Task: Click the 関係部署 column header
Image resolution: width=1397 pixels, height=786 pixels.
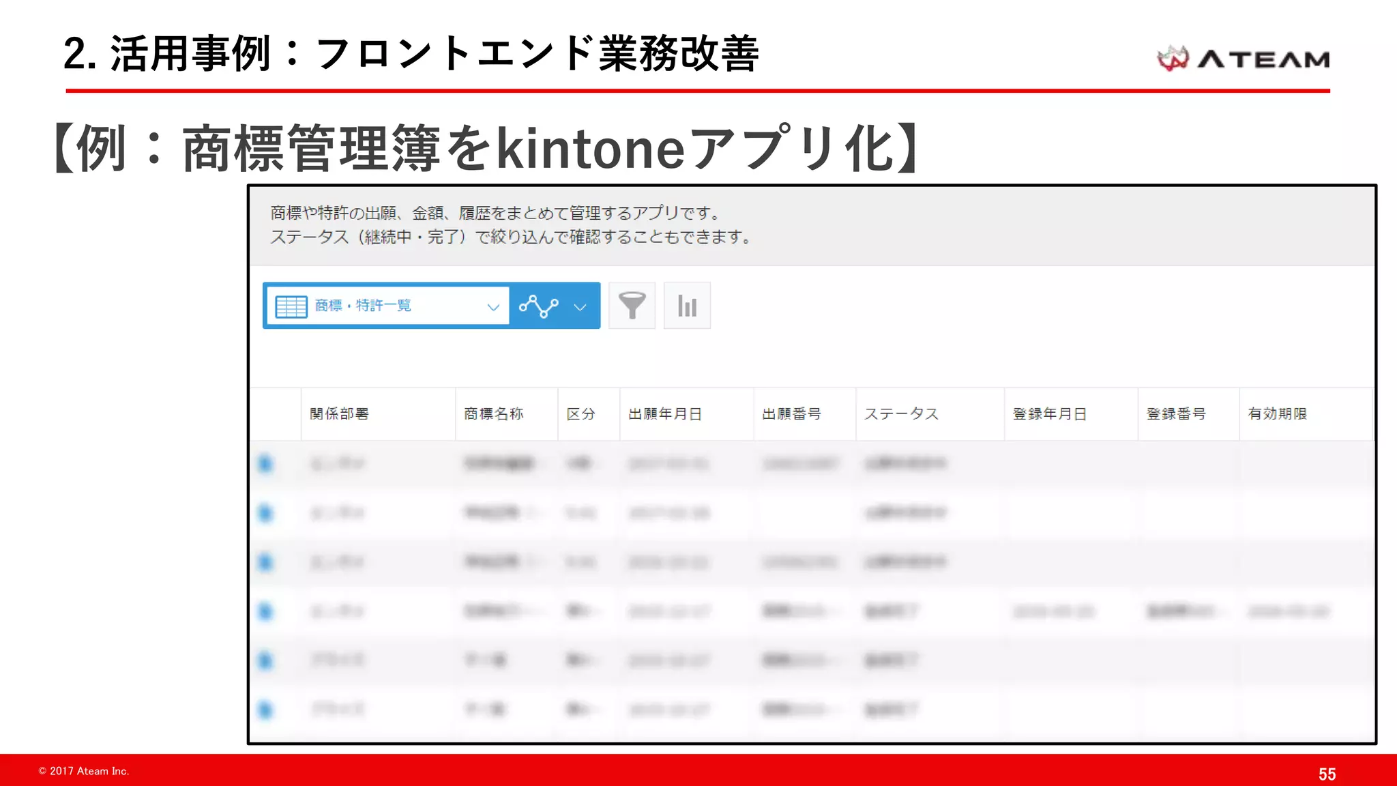Action: click(x=378, y=414)
